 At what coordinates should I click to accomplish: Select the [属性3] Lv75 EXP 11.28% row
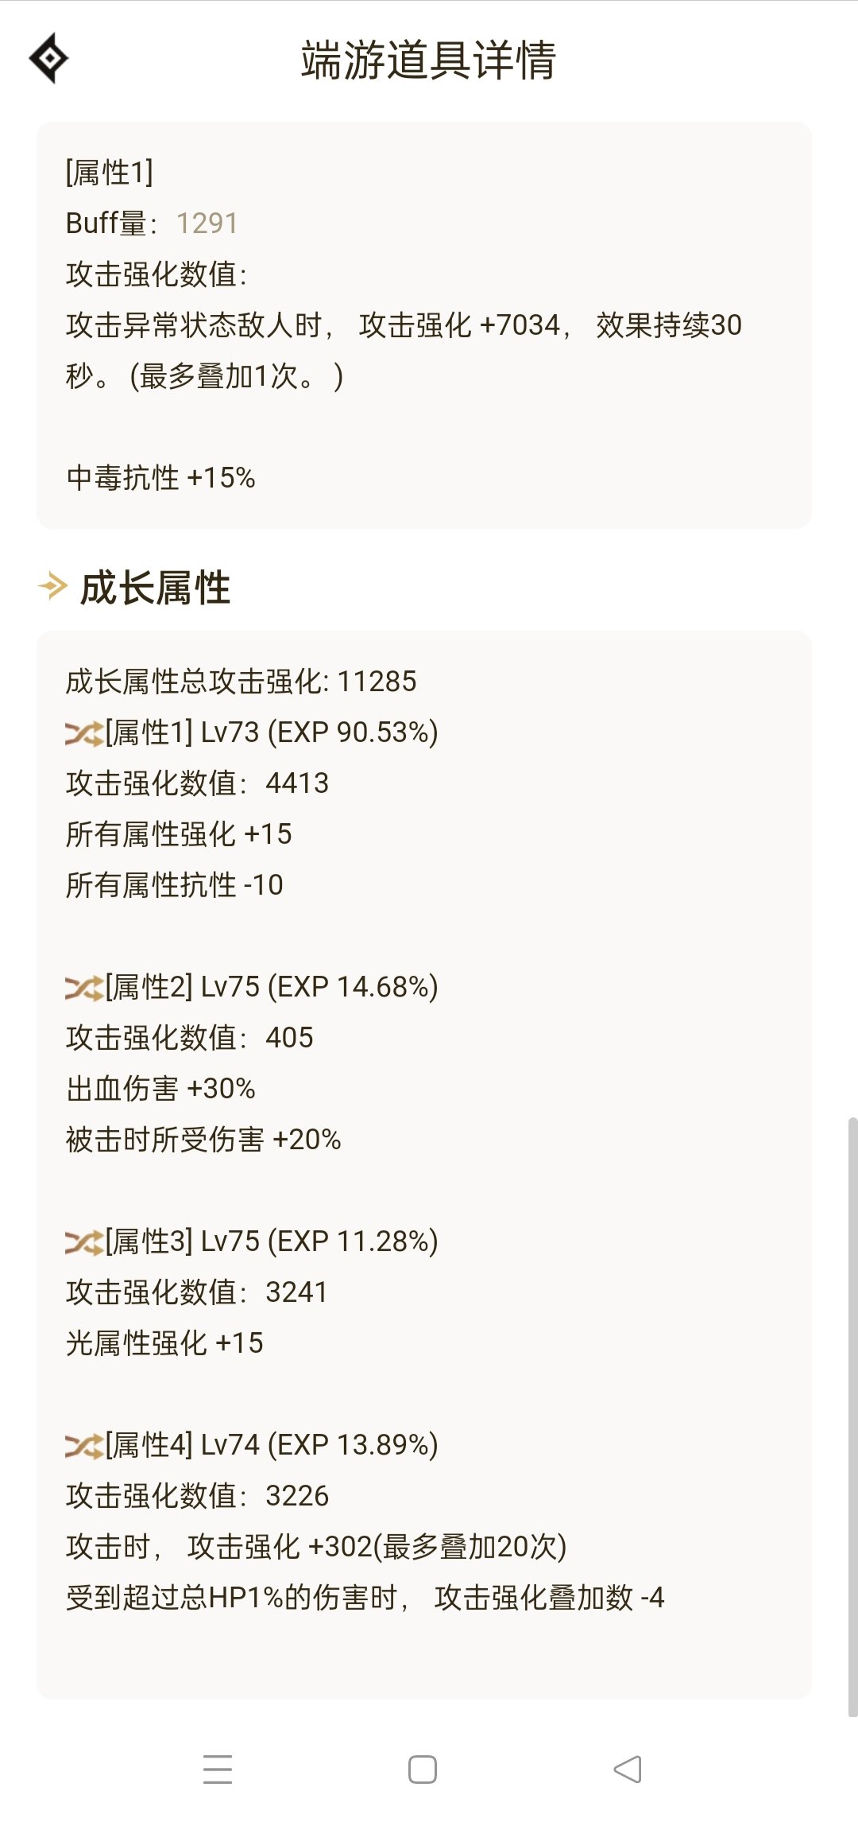[x=252, y=1241]
